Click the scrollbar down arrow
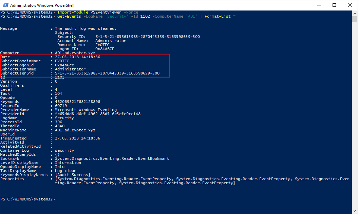The image size is (358, 214). 355,211
